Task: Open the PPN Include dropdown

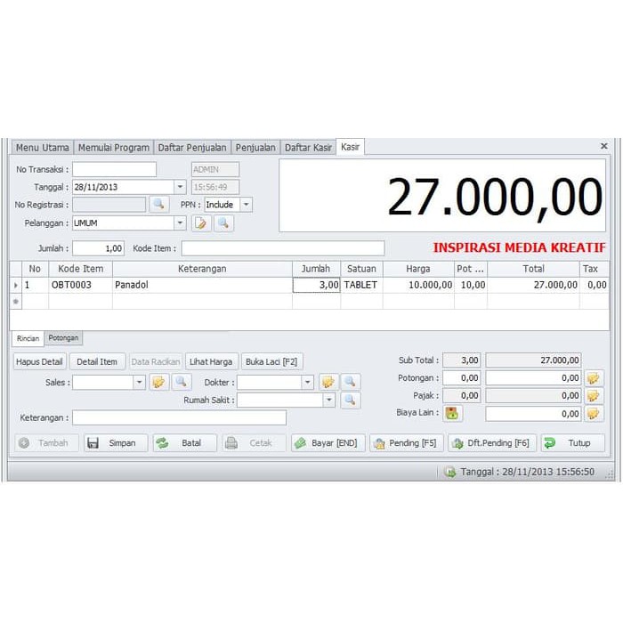Action: 246,205
